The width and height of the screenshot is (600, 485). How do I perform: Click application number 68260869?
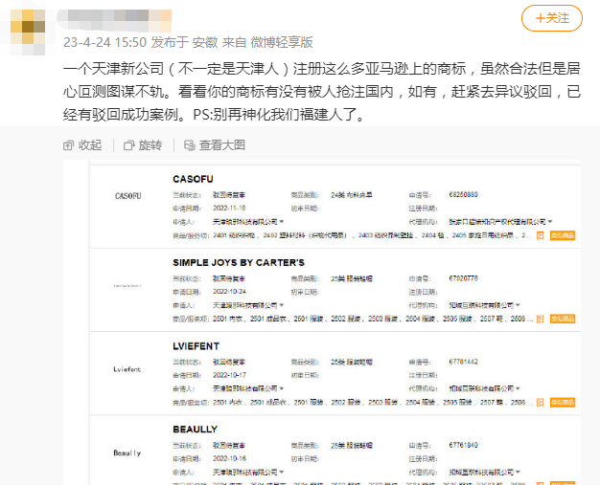coord(463,195)
